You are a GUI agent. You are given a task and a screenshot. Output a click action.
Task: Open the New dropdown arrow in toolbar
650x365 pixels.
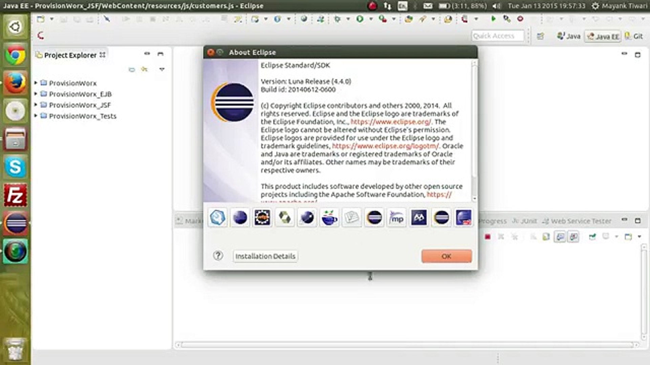[x=51, y=19]
